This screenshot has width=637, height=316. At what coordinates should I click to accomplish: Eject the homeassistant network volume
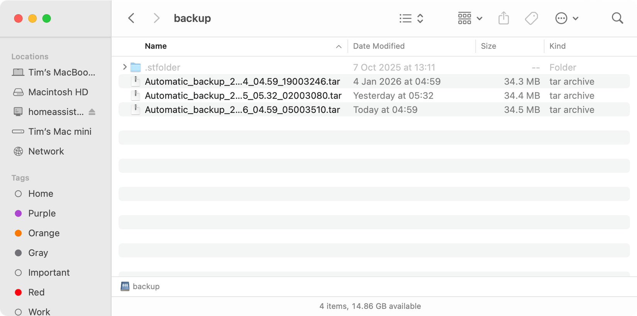coord(92,112)
